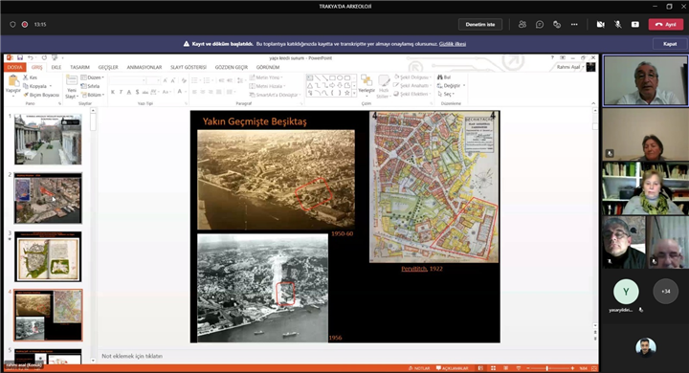Viewport: 689px width, 373px height.
Task: Toggle the microphone mute in Teams
Action: click(618, 25)
